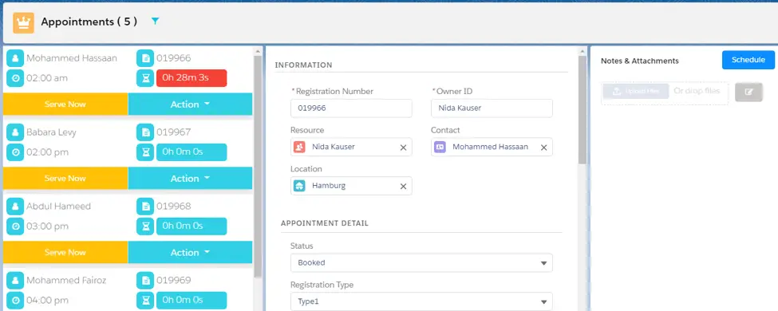
Task: Remove Nida Kauser from Resource field
Action: click(x=404, y=148)
